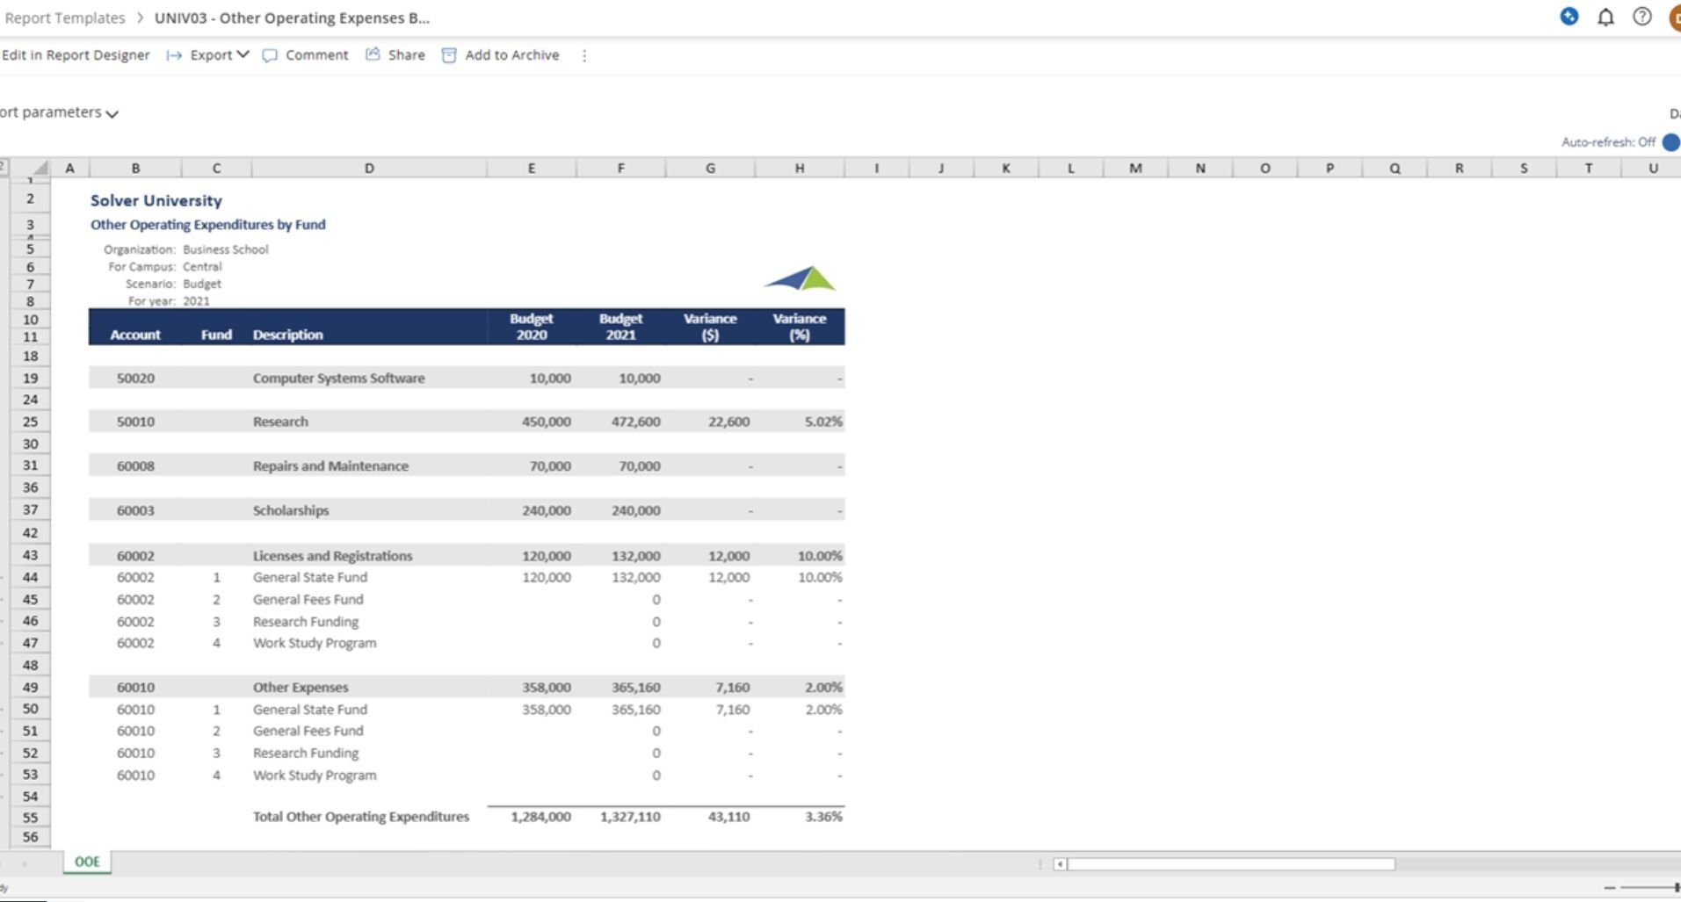Viewport: 1681px width, 902px height.
Task: Select column header H
Action: pos(800,168)
